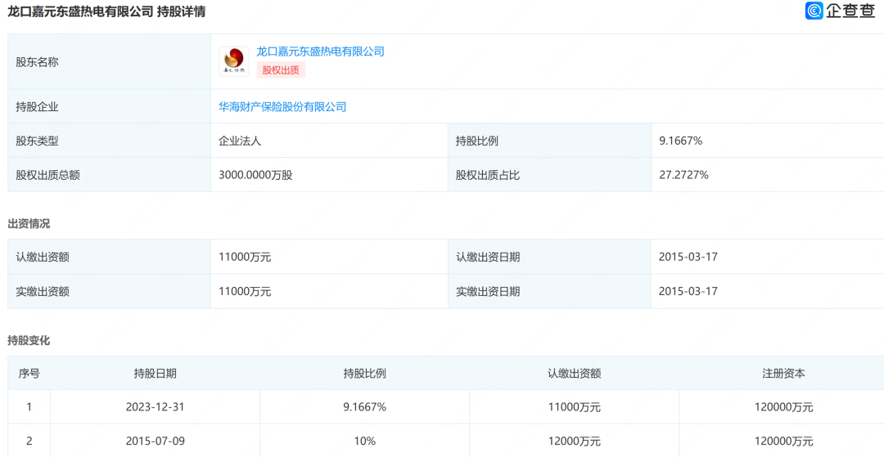Image resolution: width=884 pixels, height=457 pixels.
Task: Select the 120000万元 cell in 2015-07-09 row
Action: tap(783, 441)
